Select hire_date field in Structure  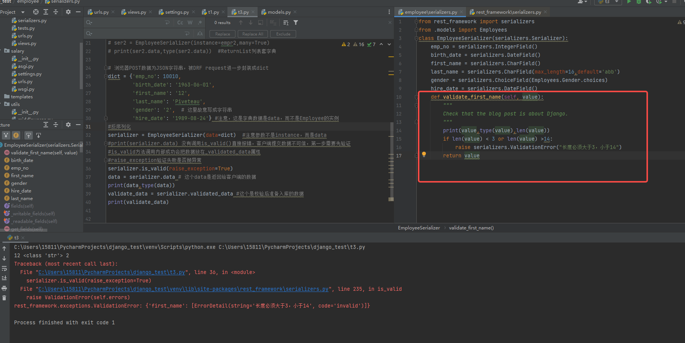tap(18, 191)
